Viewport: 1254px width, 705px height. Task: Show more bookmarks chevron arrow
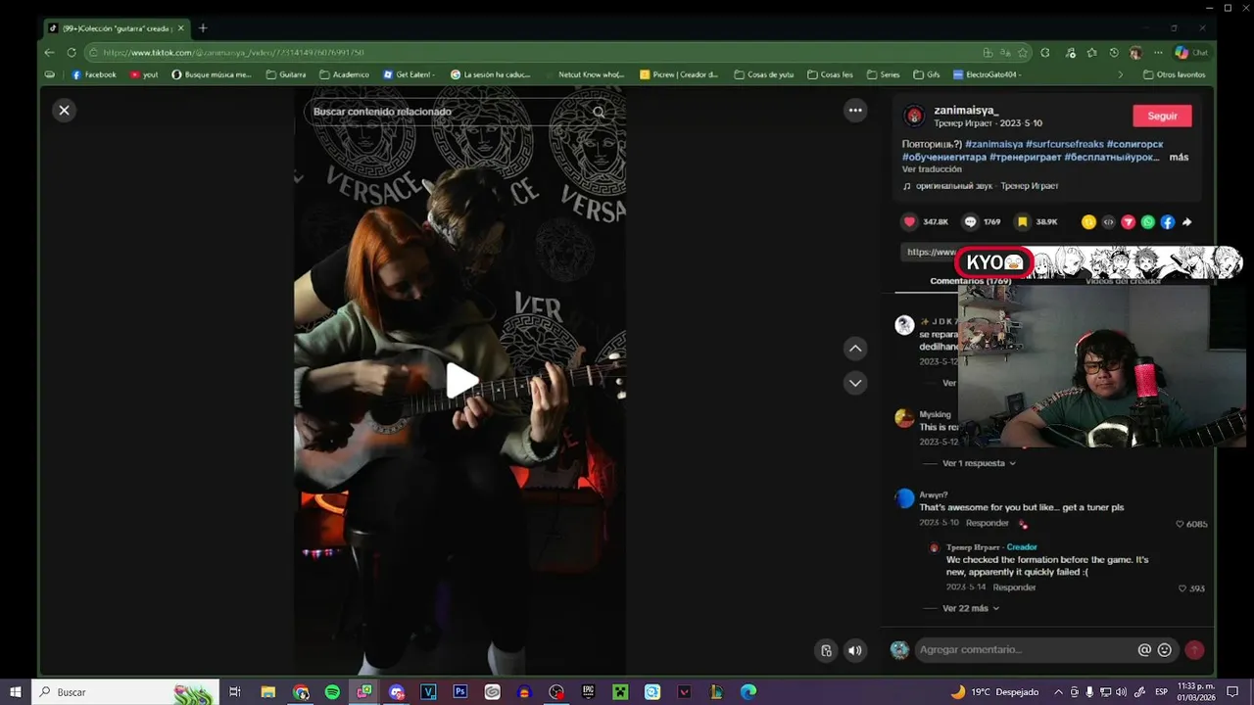[1121, 74]
